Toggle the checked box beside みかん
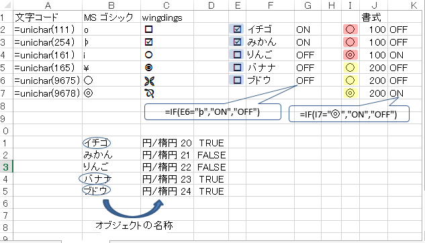 pyautogui.click(x=237, y=42)
